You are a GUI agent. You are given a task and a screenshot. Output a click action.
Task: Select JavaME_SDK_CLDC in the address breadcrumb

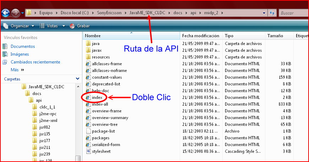tap(147, 13)
